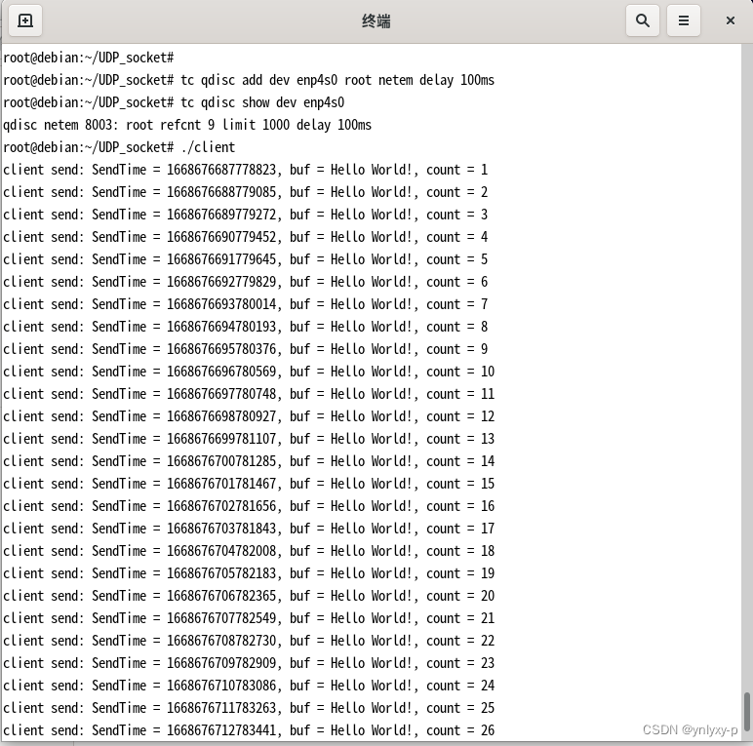This screenshot has width=753, height=746.
Task: Close the terminal window
Action: pos(730,20)
